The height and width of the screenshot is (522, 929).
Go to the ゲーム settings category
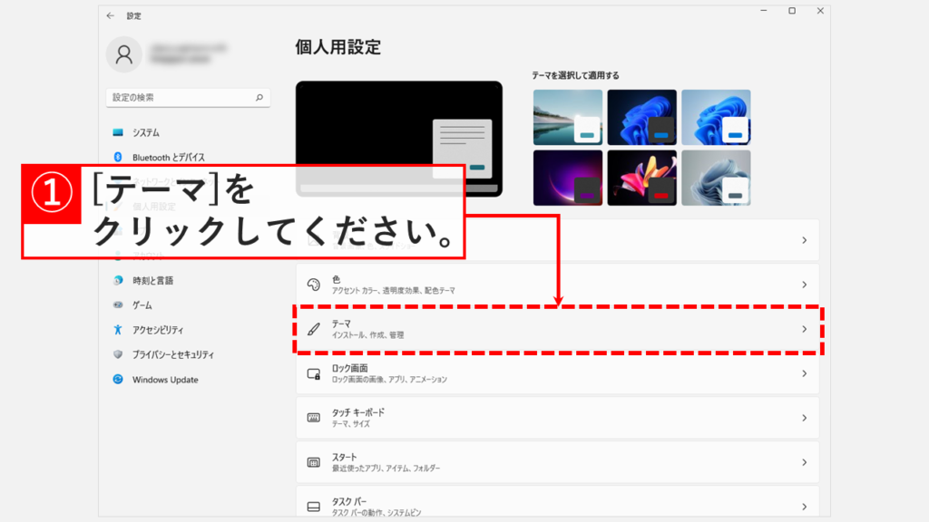point(142,305)
